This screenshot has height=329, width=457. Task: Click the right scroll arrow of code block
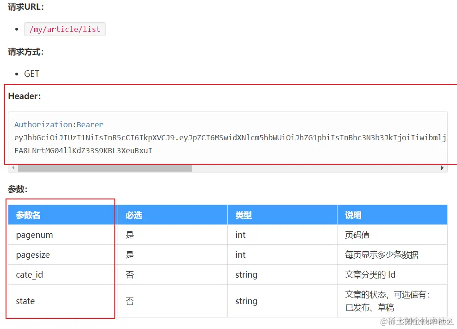443,168
